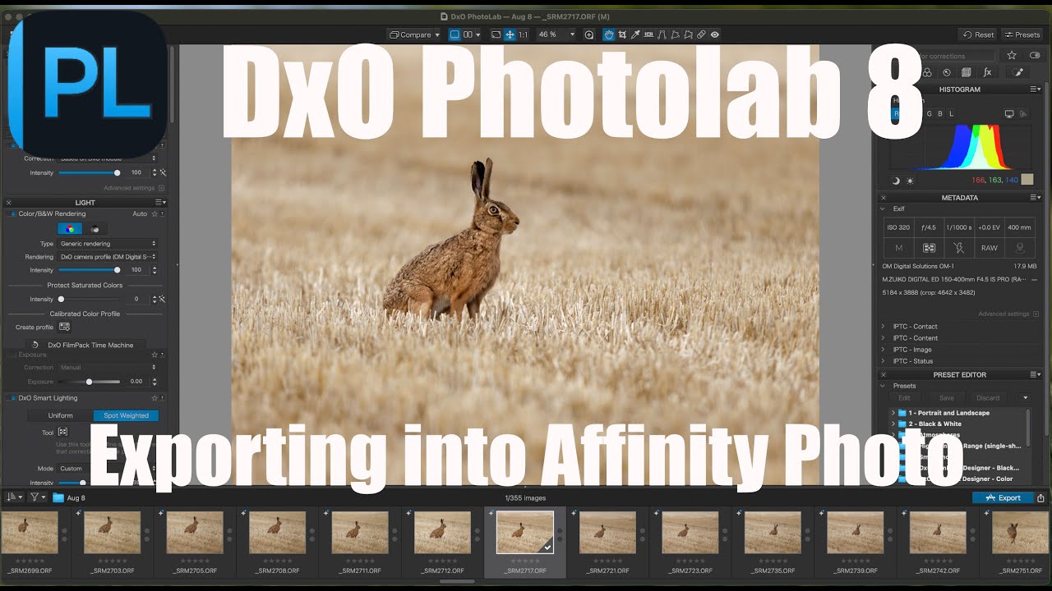Image resolution: width=1052 pixels, height=591 pixels.
Task: Open the Compare dropdown
Action: tap(415, 34)
